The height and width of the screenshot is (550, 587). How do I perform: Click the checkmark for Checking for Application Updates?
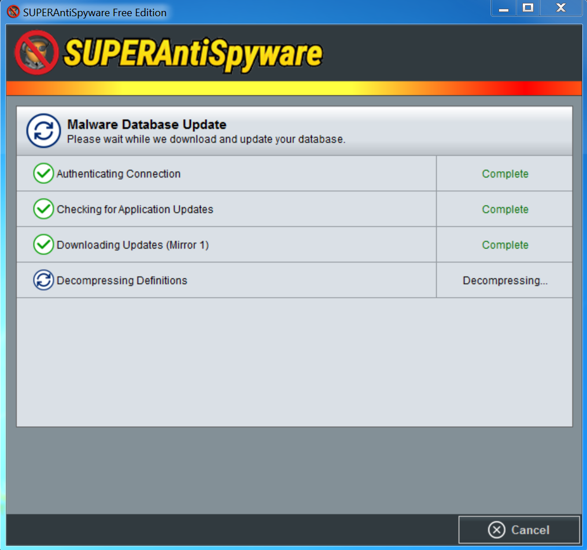pyautogui.click(x=43, y=209)
